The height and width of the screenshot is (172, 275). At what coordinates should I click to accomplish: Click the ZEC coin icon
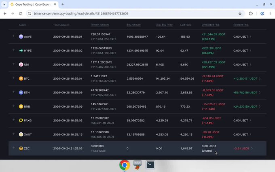pos(21,148)
